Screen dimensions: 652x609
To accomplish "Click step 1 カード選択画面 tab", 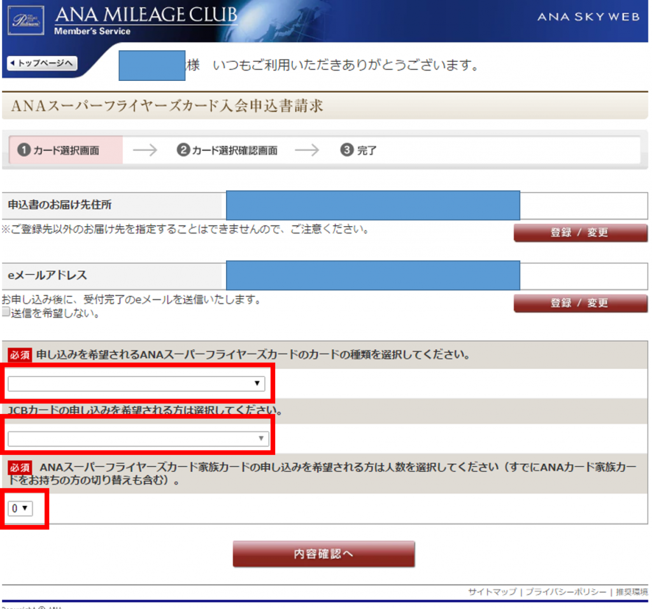I will pyautogui.click(x=66, y=150).
